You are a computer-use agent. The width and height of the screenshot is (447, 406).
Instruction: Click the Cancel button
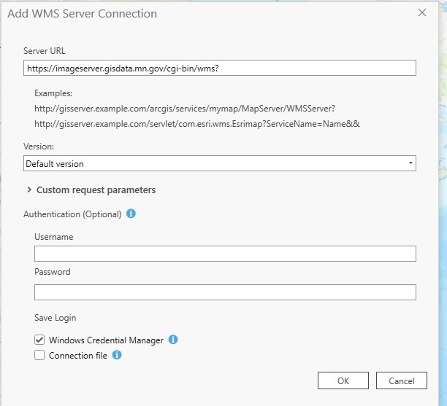402,380
